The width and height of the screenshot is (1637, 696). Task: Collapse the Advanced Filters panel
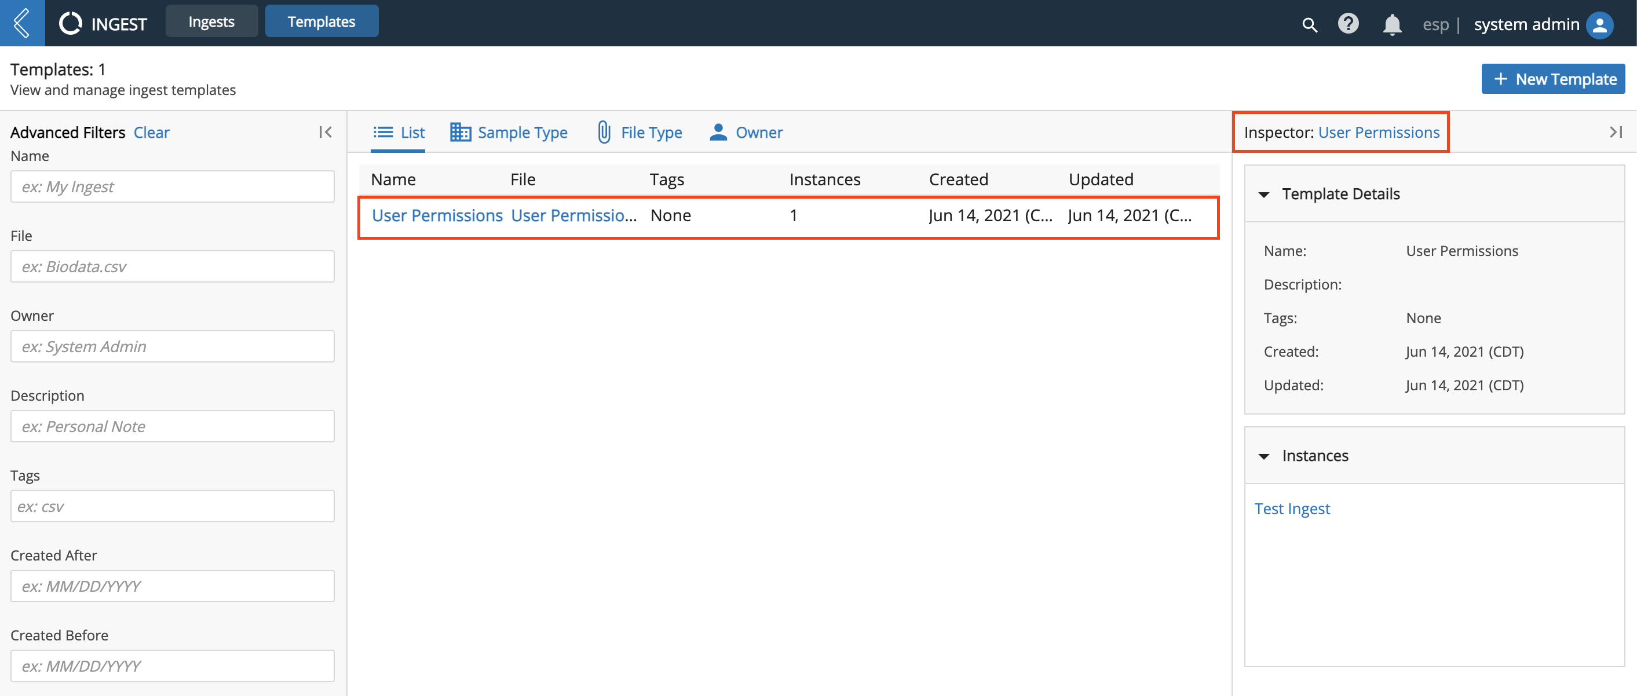point(326,132)
